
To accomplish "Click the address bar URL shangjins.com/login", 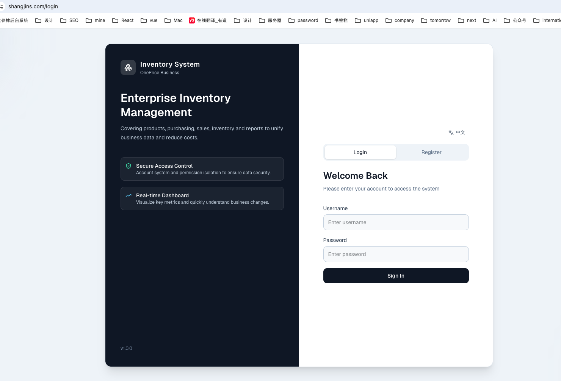I will [x=33, y=6].
